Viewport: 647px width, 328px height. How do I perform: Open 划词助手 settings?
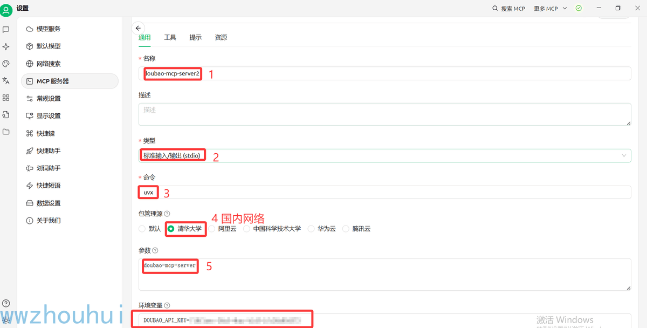[70, 168]
